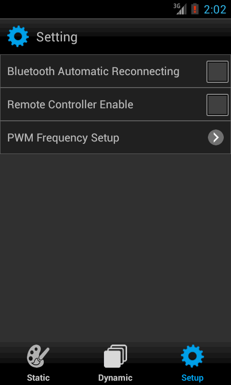Switch to the Dynamic tab label
The height and width of the screenshot is (385, 231).
click(x=115, y=377)
